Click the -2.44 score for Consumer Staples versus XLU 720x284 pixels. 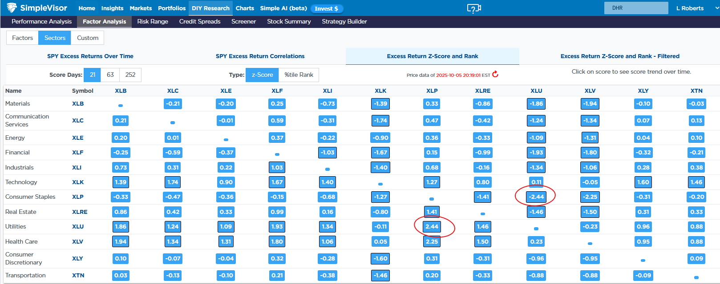point(536,197)
